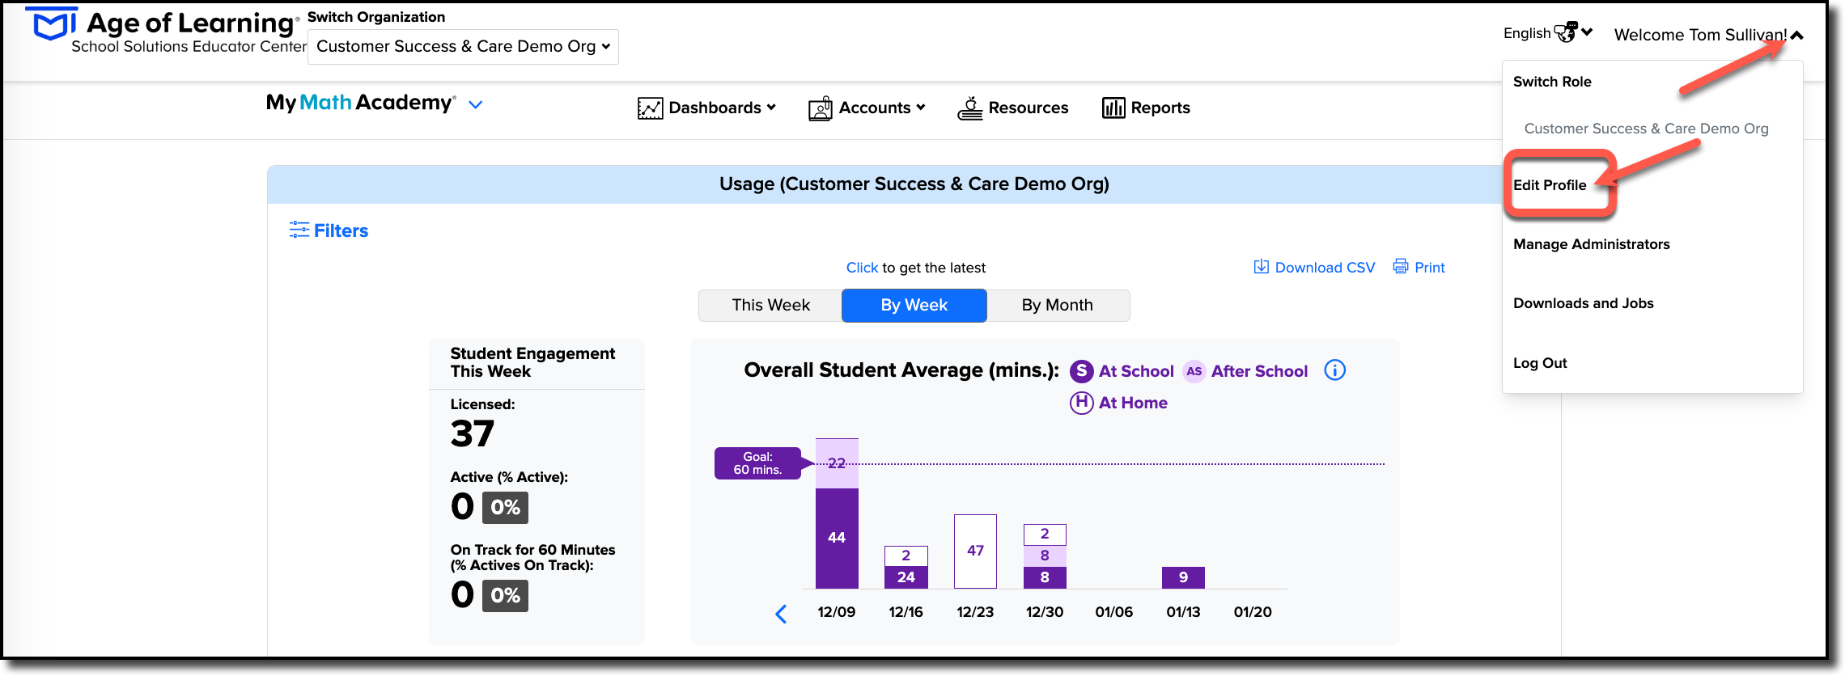Toggle the At School legend item
The image size is (1845, 676).
click(1122, 371)
